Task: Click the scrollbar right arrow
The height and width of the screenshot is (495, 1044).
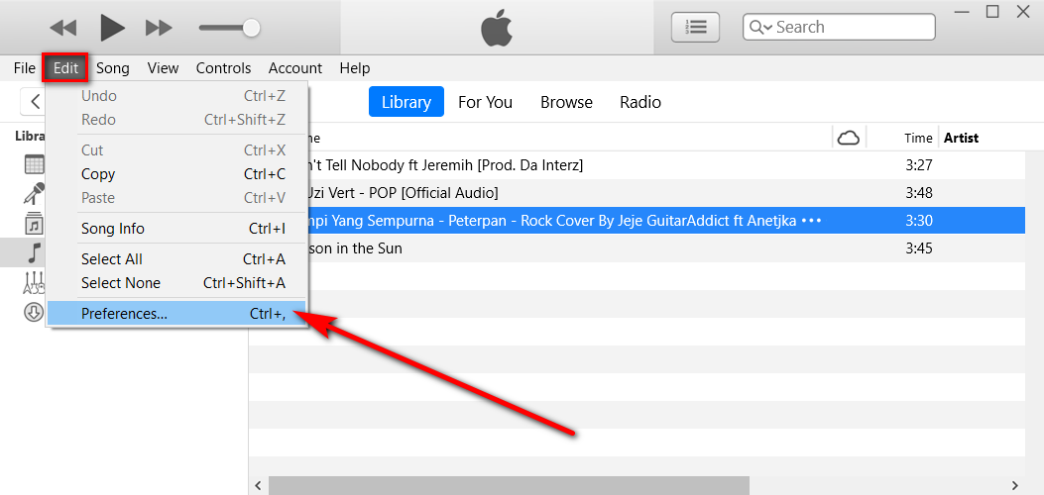Action: tap(1014, 485)
